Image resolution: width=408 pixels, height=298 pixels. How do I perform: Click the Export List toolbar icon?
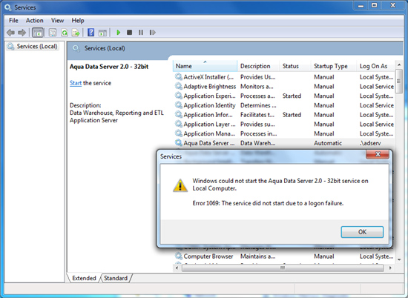[76, 33]
